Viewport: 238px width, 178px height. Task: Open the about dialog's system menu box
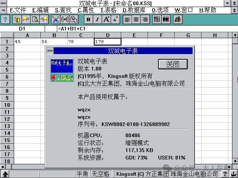pyautogui.click(x=50, y=51)
